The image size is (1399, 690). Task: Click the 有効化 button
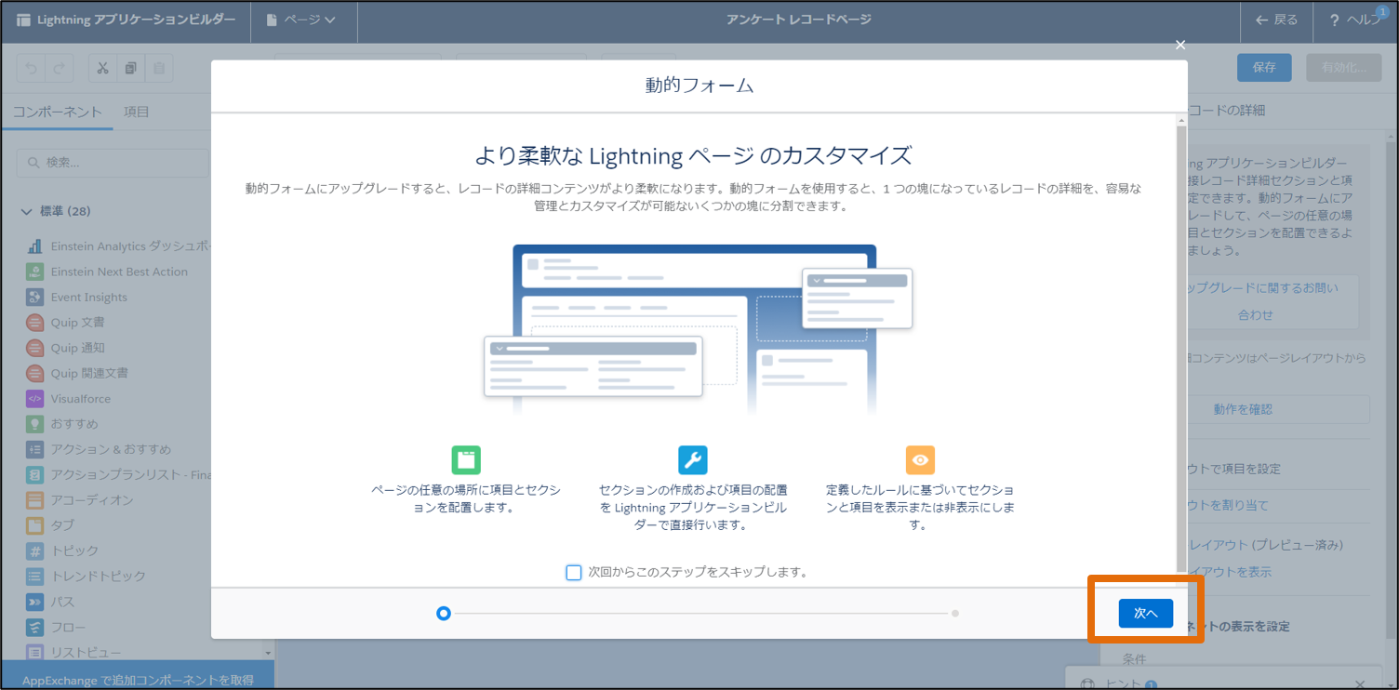coord(1343,68)
